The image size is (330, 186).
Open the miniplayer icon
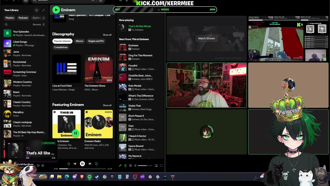[x=156, y=166]
